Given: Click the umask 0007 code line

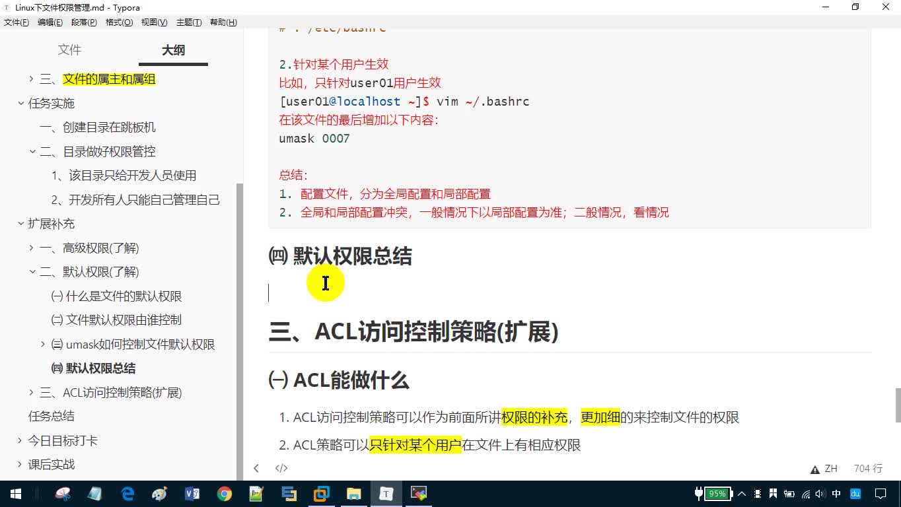Looking at the screenshot, I should (x=314, y=139).
